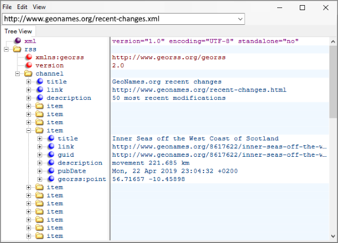Click the vertical scrollbar down arrow
338x243 pixels.
tap(333, 236)
